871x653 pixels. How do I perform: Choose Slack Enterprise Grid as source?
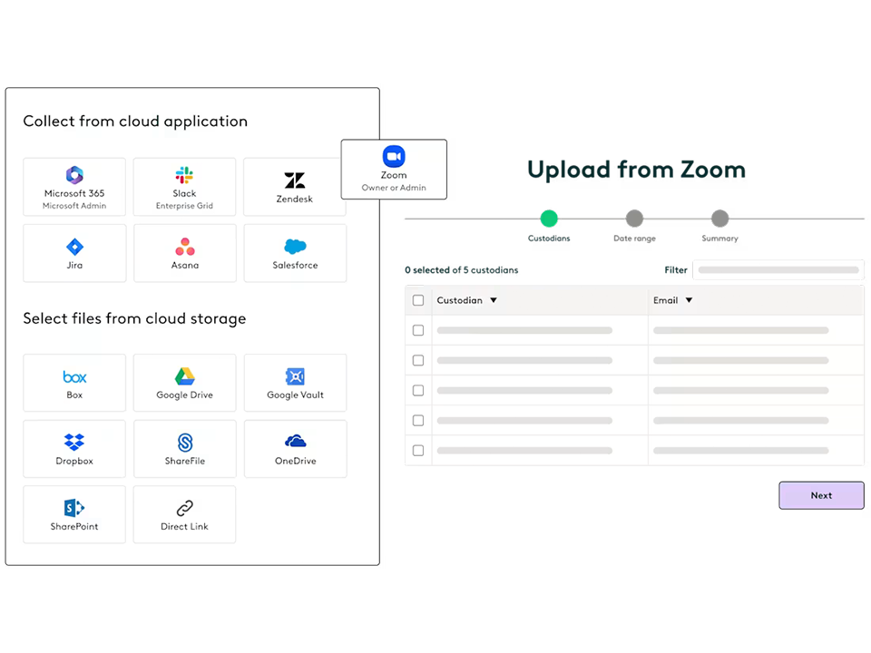[184, 187]
